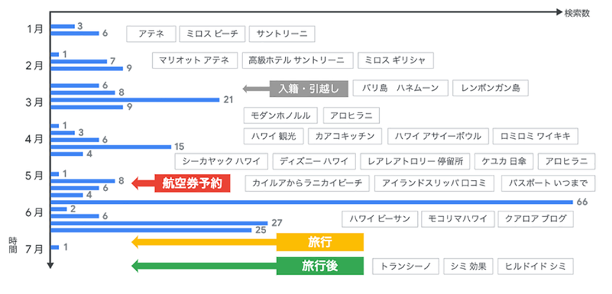The height and width of the screenshot is (294, 612).
Task: Select the ヒルドイド シミ keyword box
Action: [535, 266]
